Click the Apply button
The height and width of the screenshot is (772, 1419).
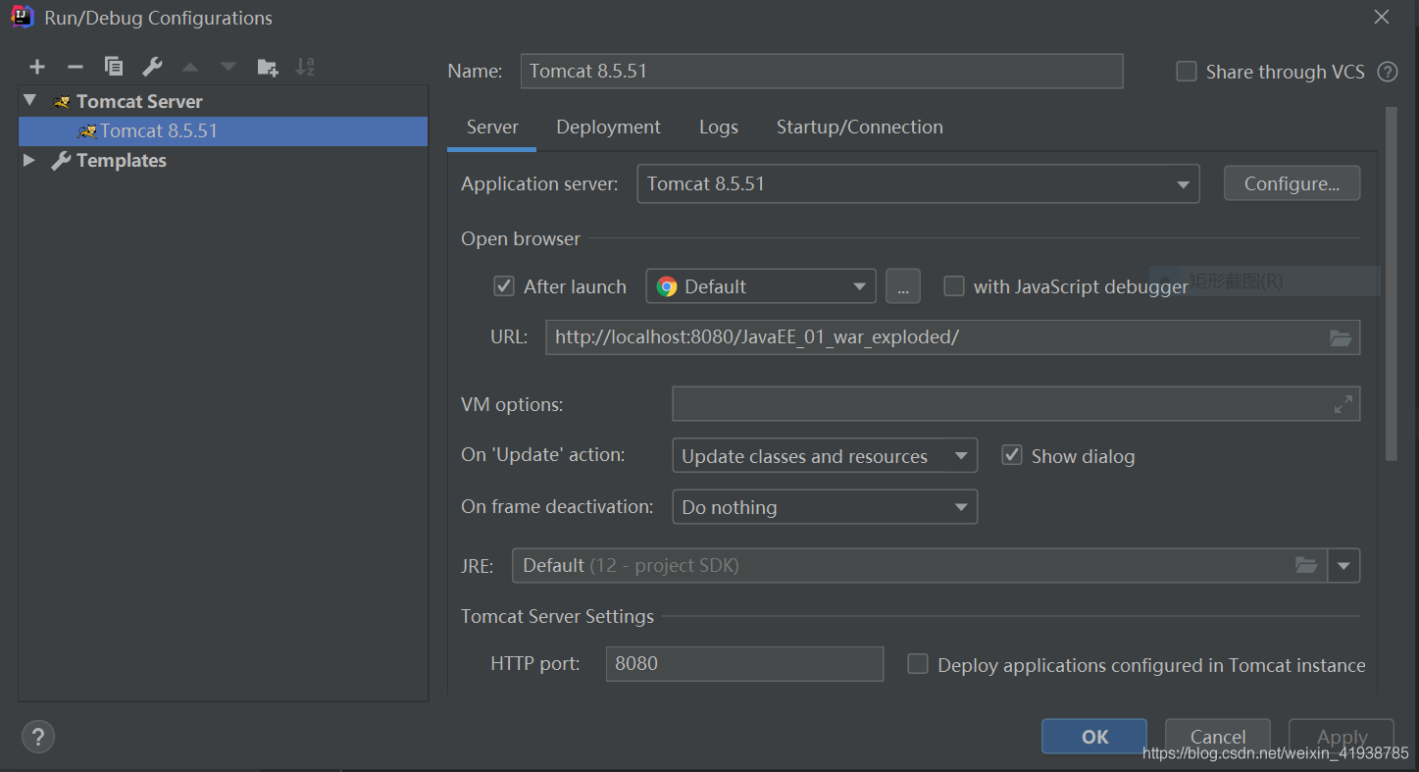click(1342, 737)
